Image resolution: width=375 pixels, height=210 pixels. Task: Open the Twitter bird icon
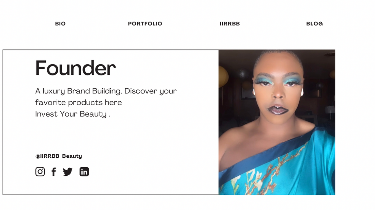(x=68, y=172)
